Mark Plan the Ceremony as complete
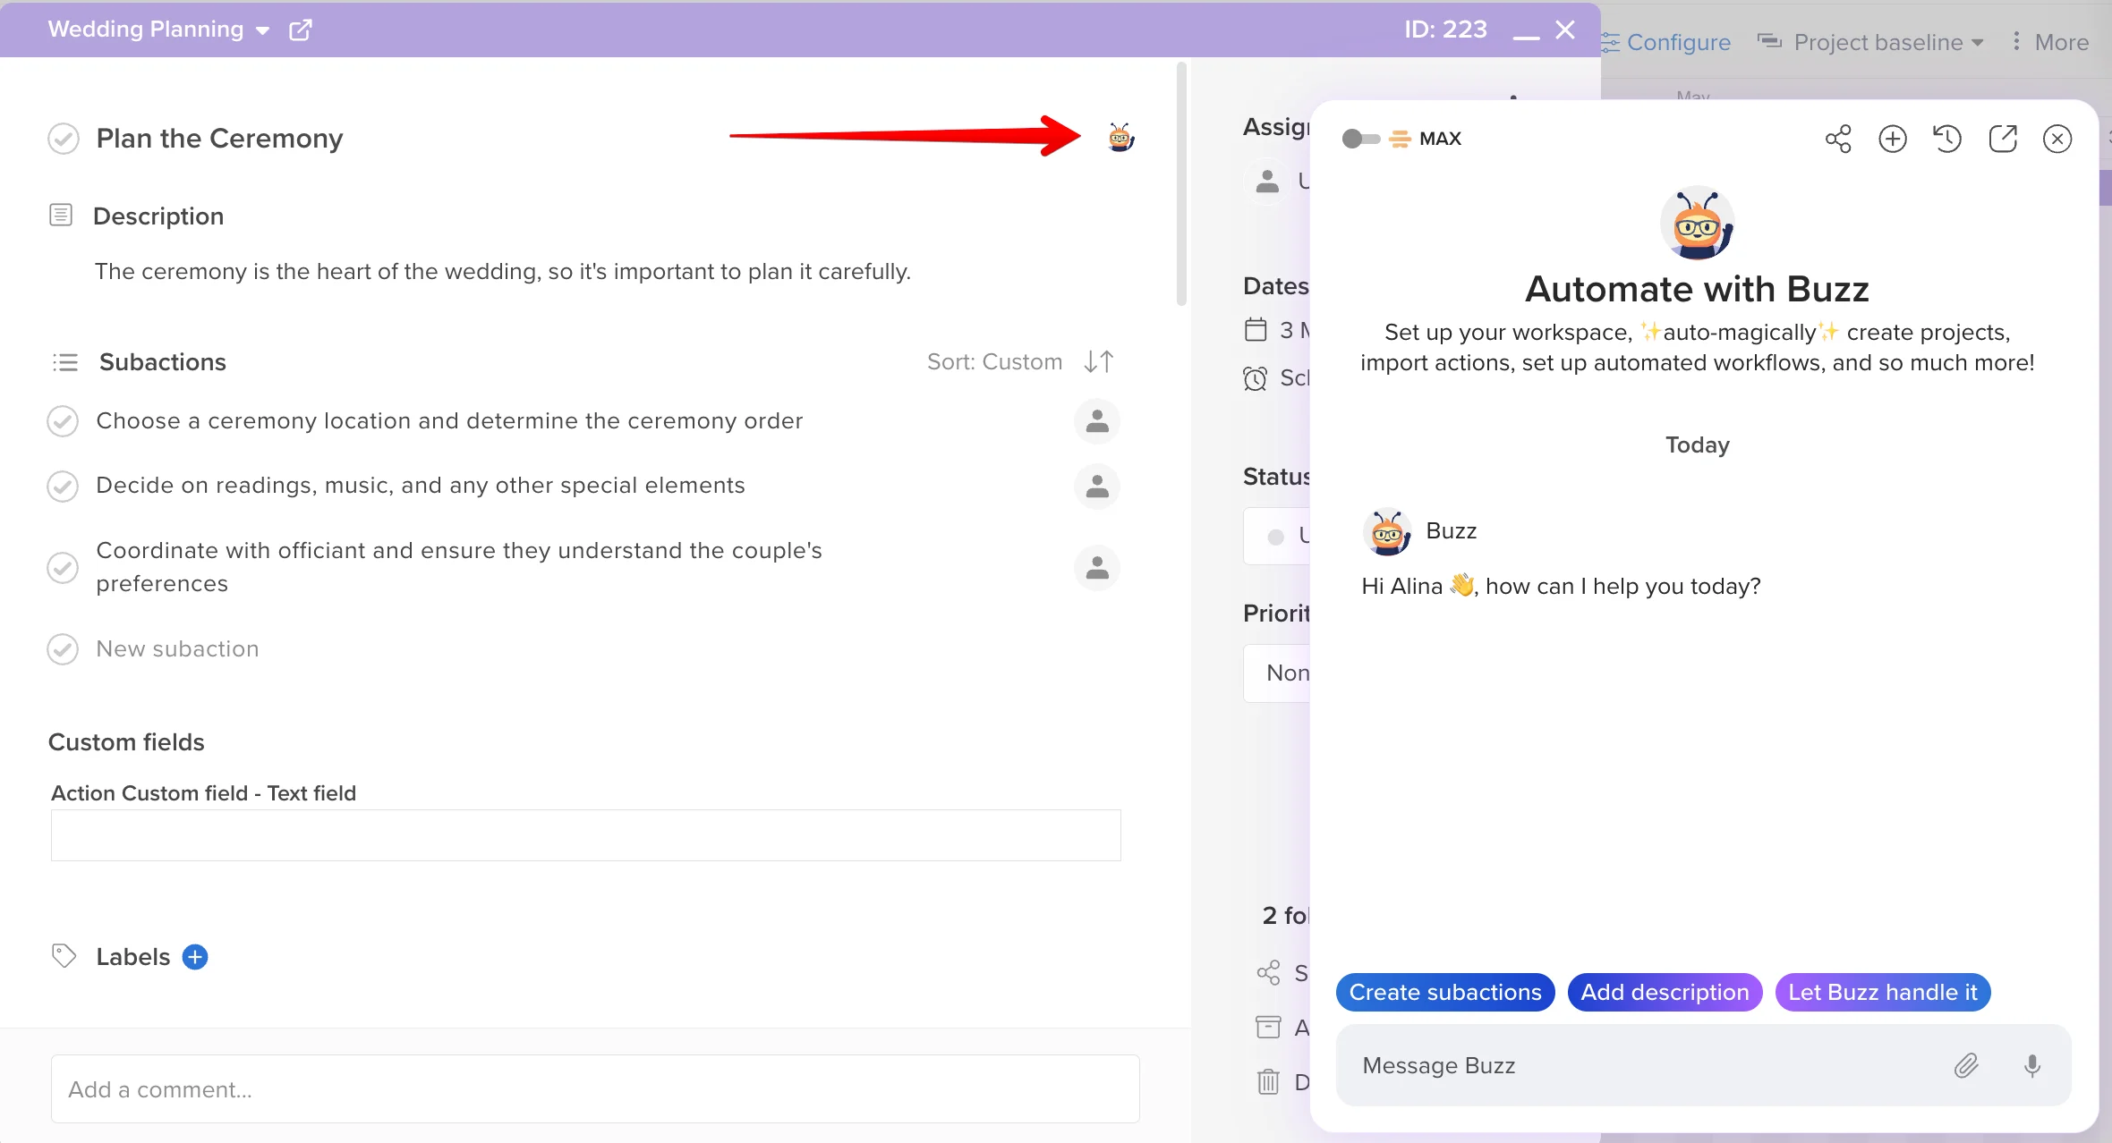 (64, 139)
